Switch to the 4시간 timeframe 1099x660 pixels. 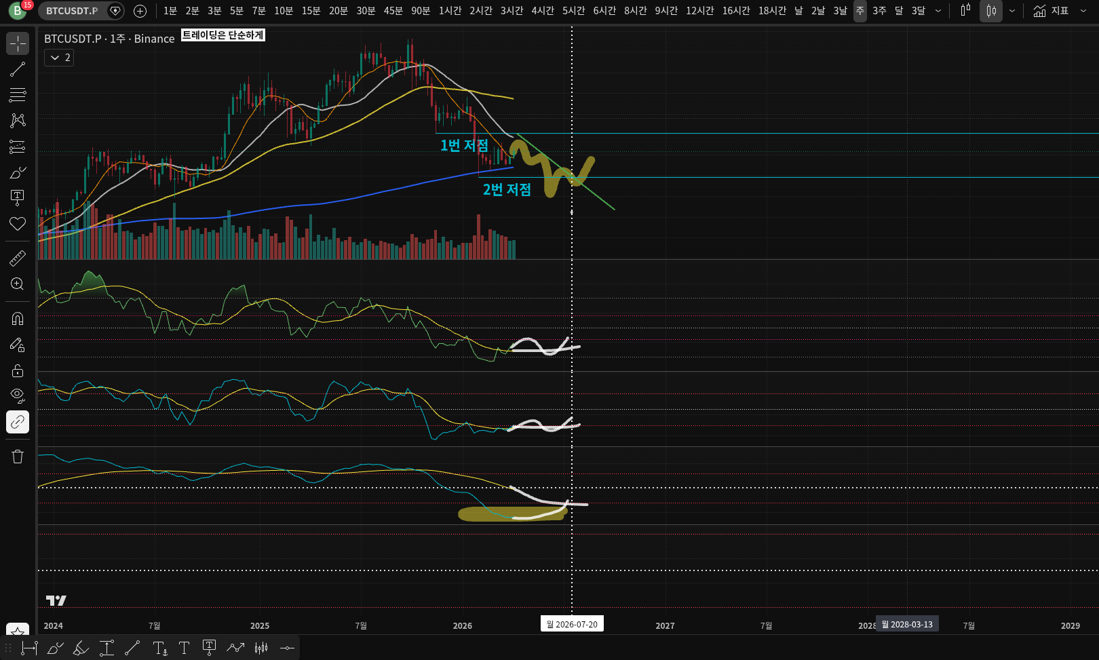pos(542,11)
